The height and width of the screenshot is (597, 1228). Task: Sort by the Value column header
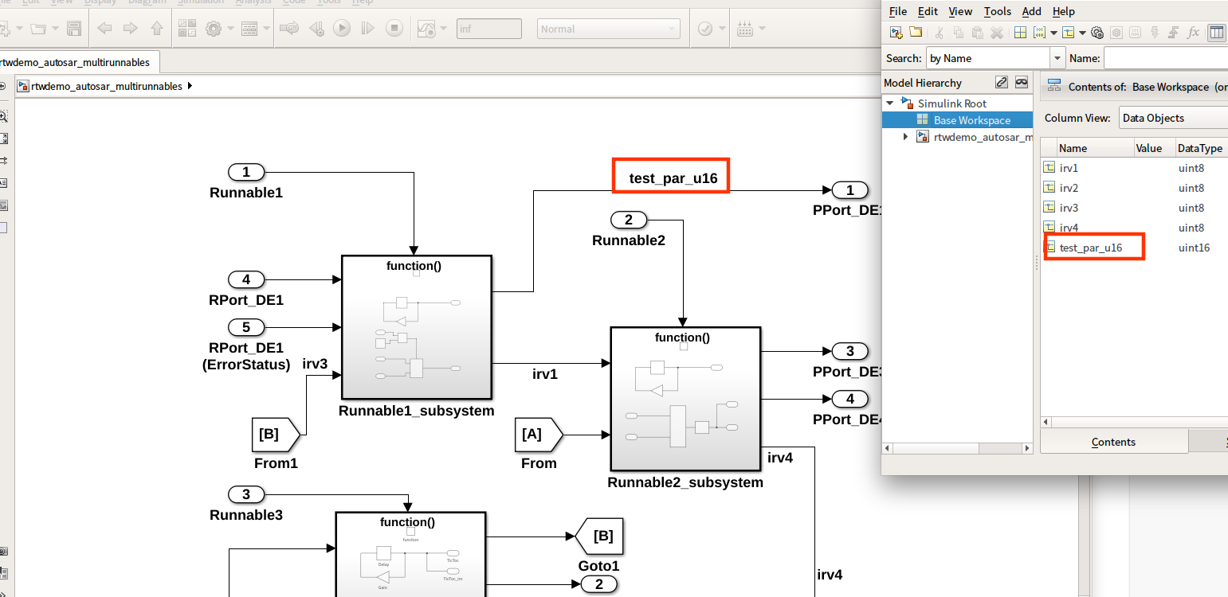click(1154, 148)
